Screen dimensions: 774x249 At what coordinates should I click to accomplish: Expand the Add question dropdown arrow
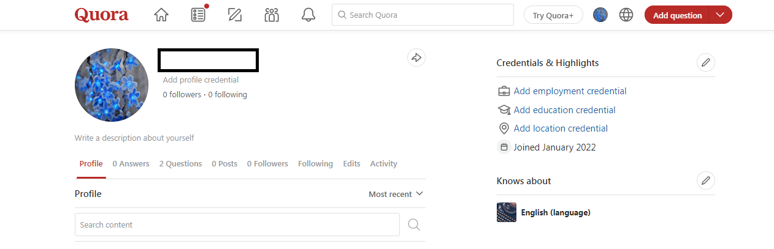coord(720,15)
